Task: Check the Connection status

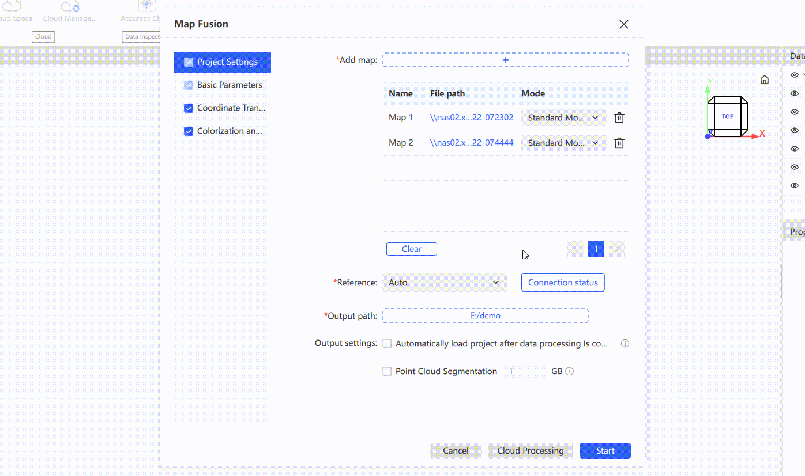Action: point(563,282)
